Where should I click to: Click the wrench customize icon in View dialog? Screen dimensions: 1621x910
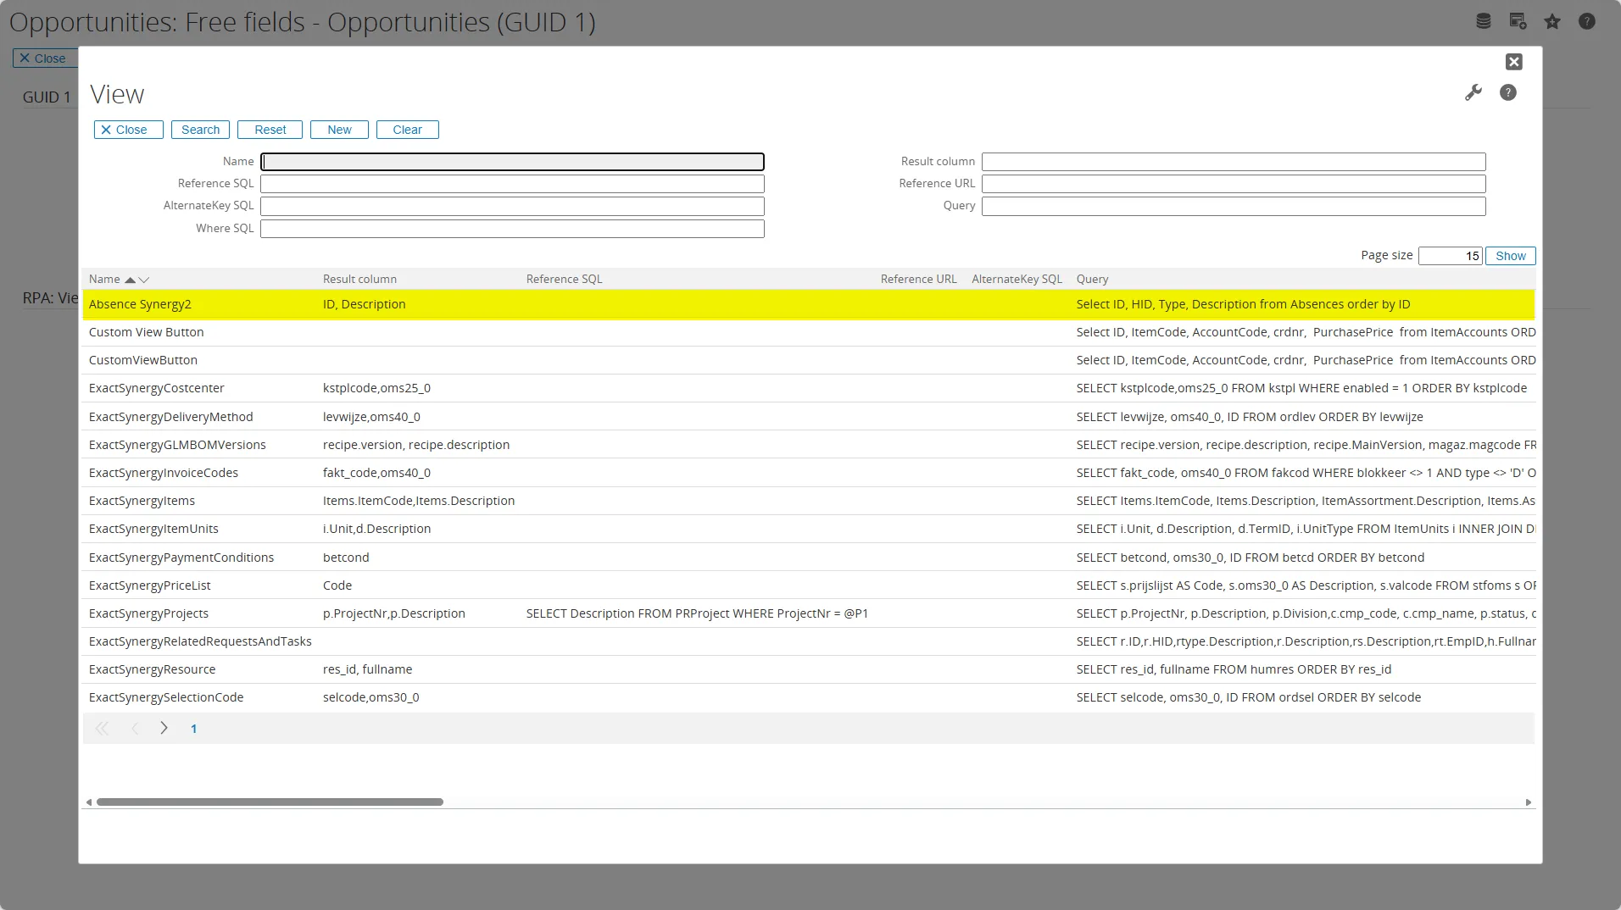point(1473,93)
